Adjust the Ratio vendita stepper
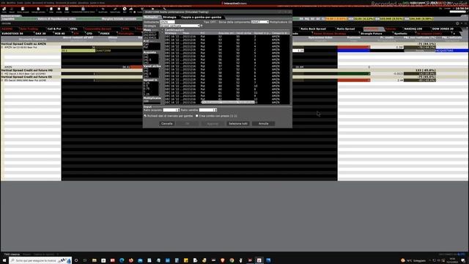This screenshot has width=469, height=264. [x=215, y=110]
